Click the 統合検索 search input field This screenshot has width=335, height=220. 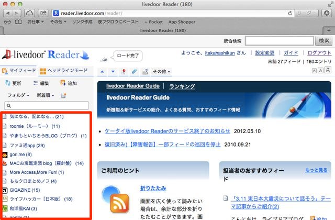pyautogui.click(x=279, y=41)
